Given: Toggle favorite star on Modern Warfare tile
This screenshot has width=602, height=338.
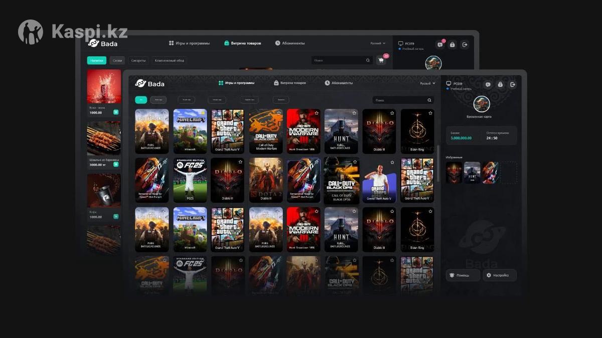Looking at the screenshot, I should point(316,113).
